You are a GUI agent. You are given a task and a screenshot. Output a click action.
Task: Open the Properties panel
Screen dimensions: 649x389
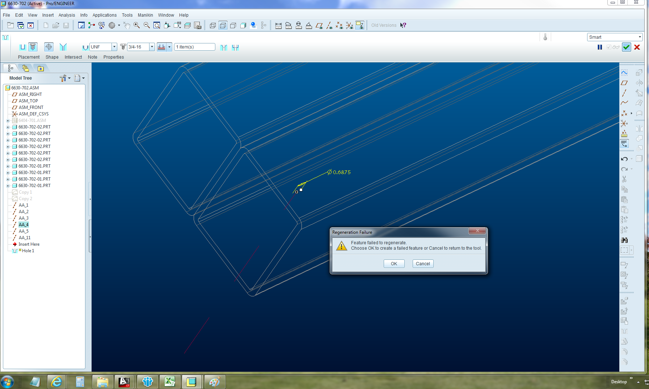click(114, 57)
